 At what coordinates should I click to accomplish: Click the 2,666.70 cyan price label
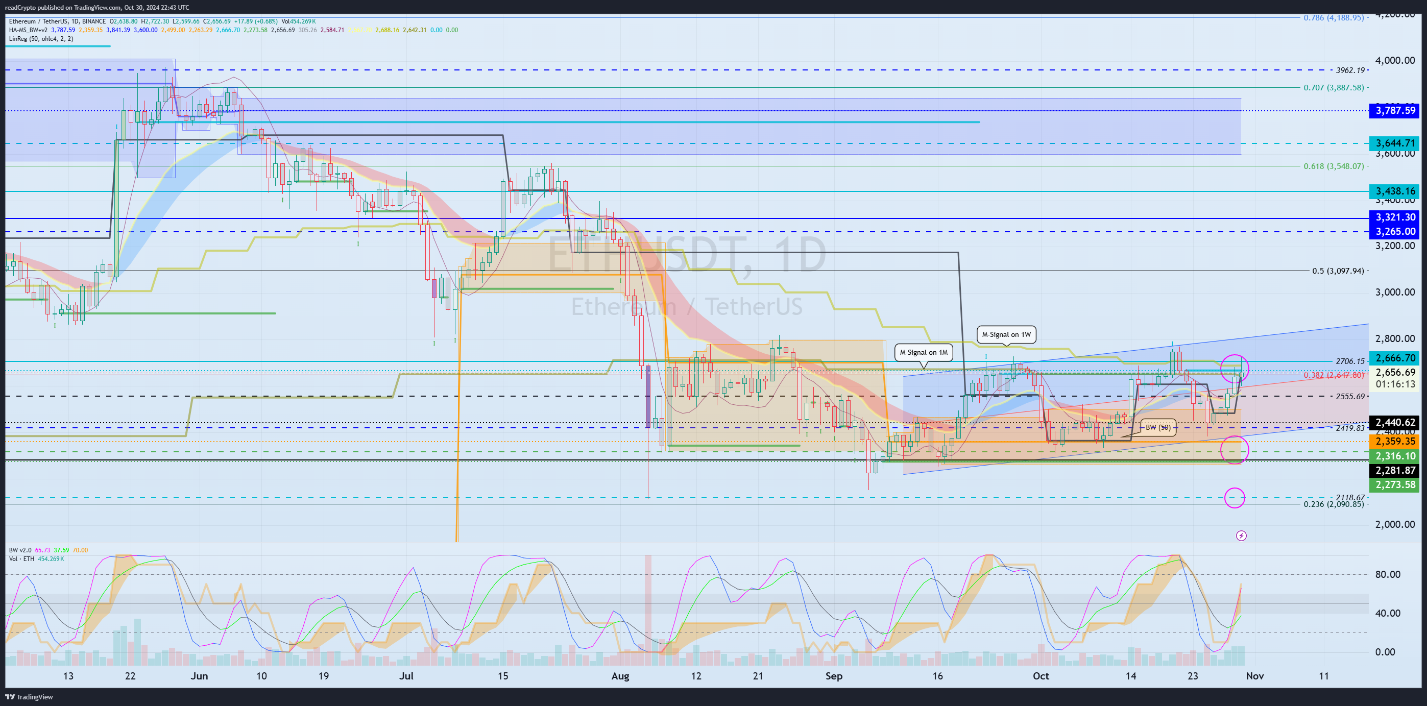coord(1395,358)
